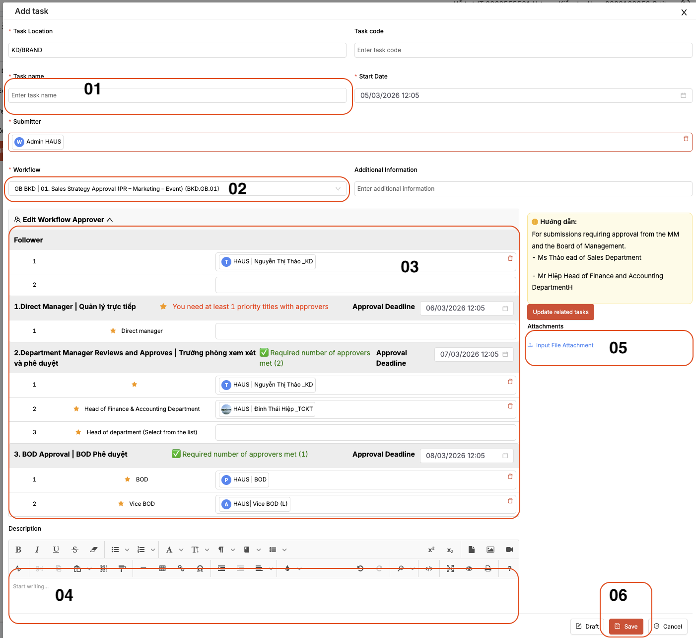The width and height of the screenshot is (696, 638).
Task: Insert a table in the description editor
Action: point(162,568)
